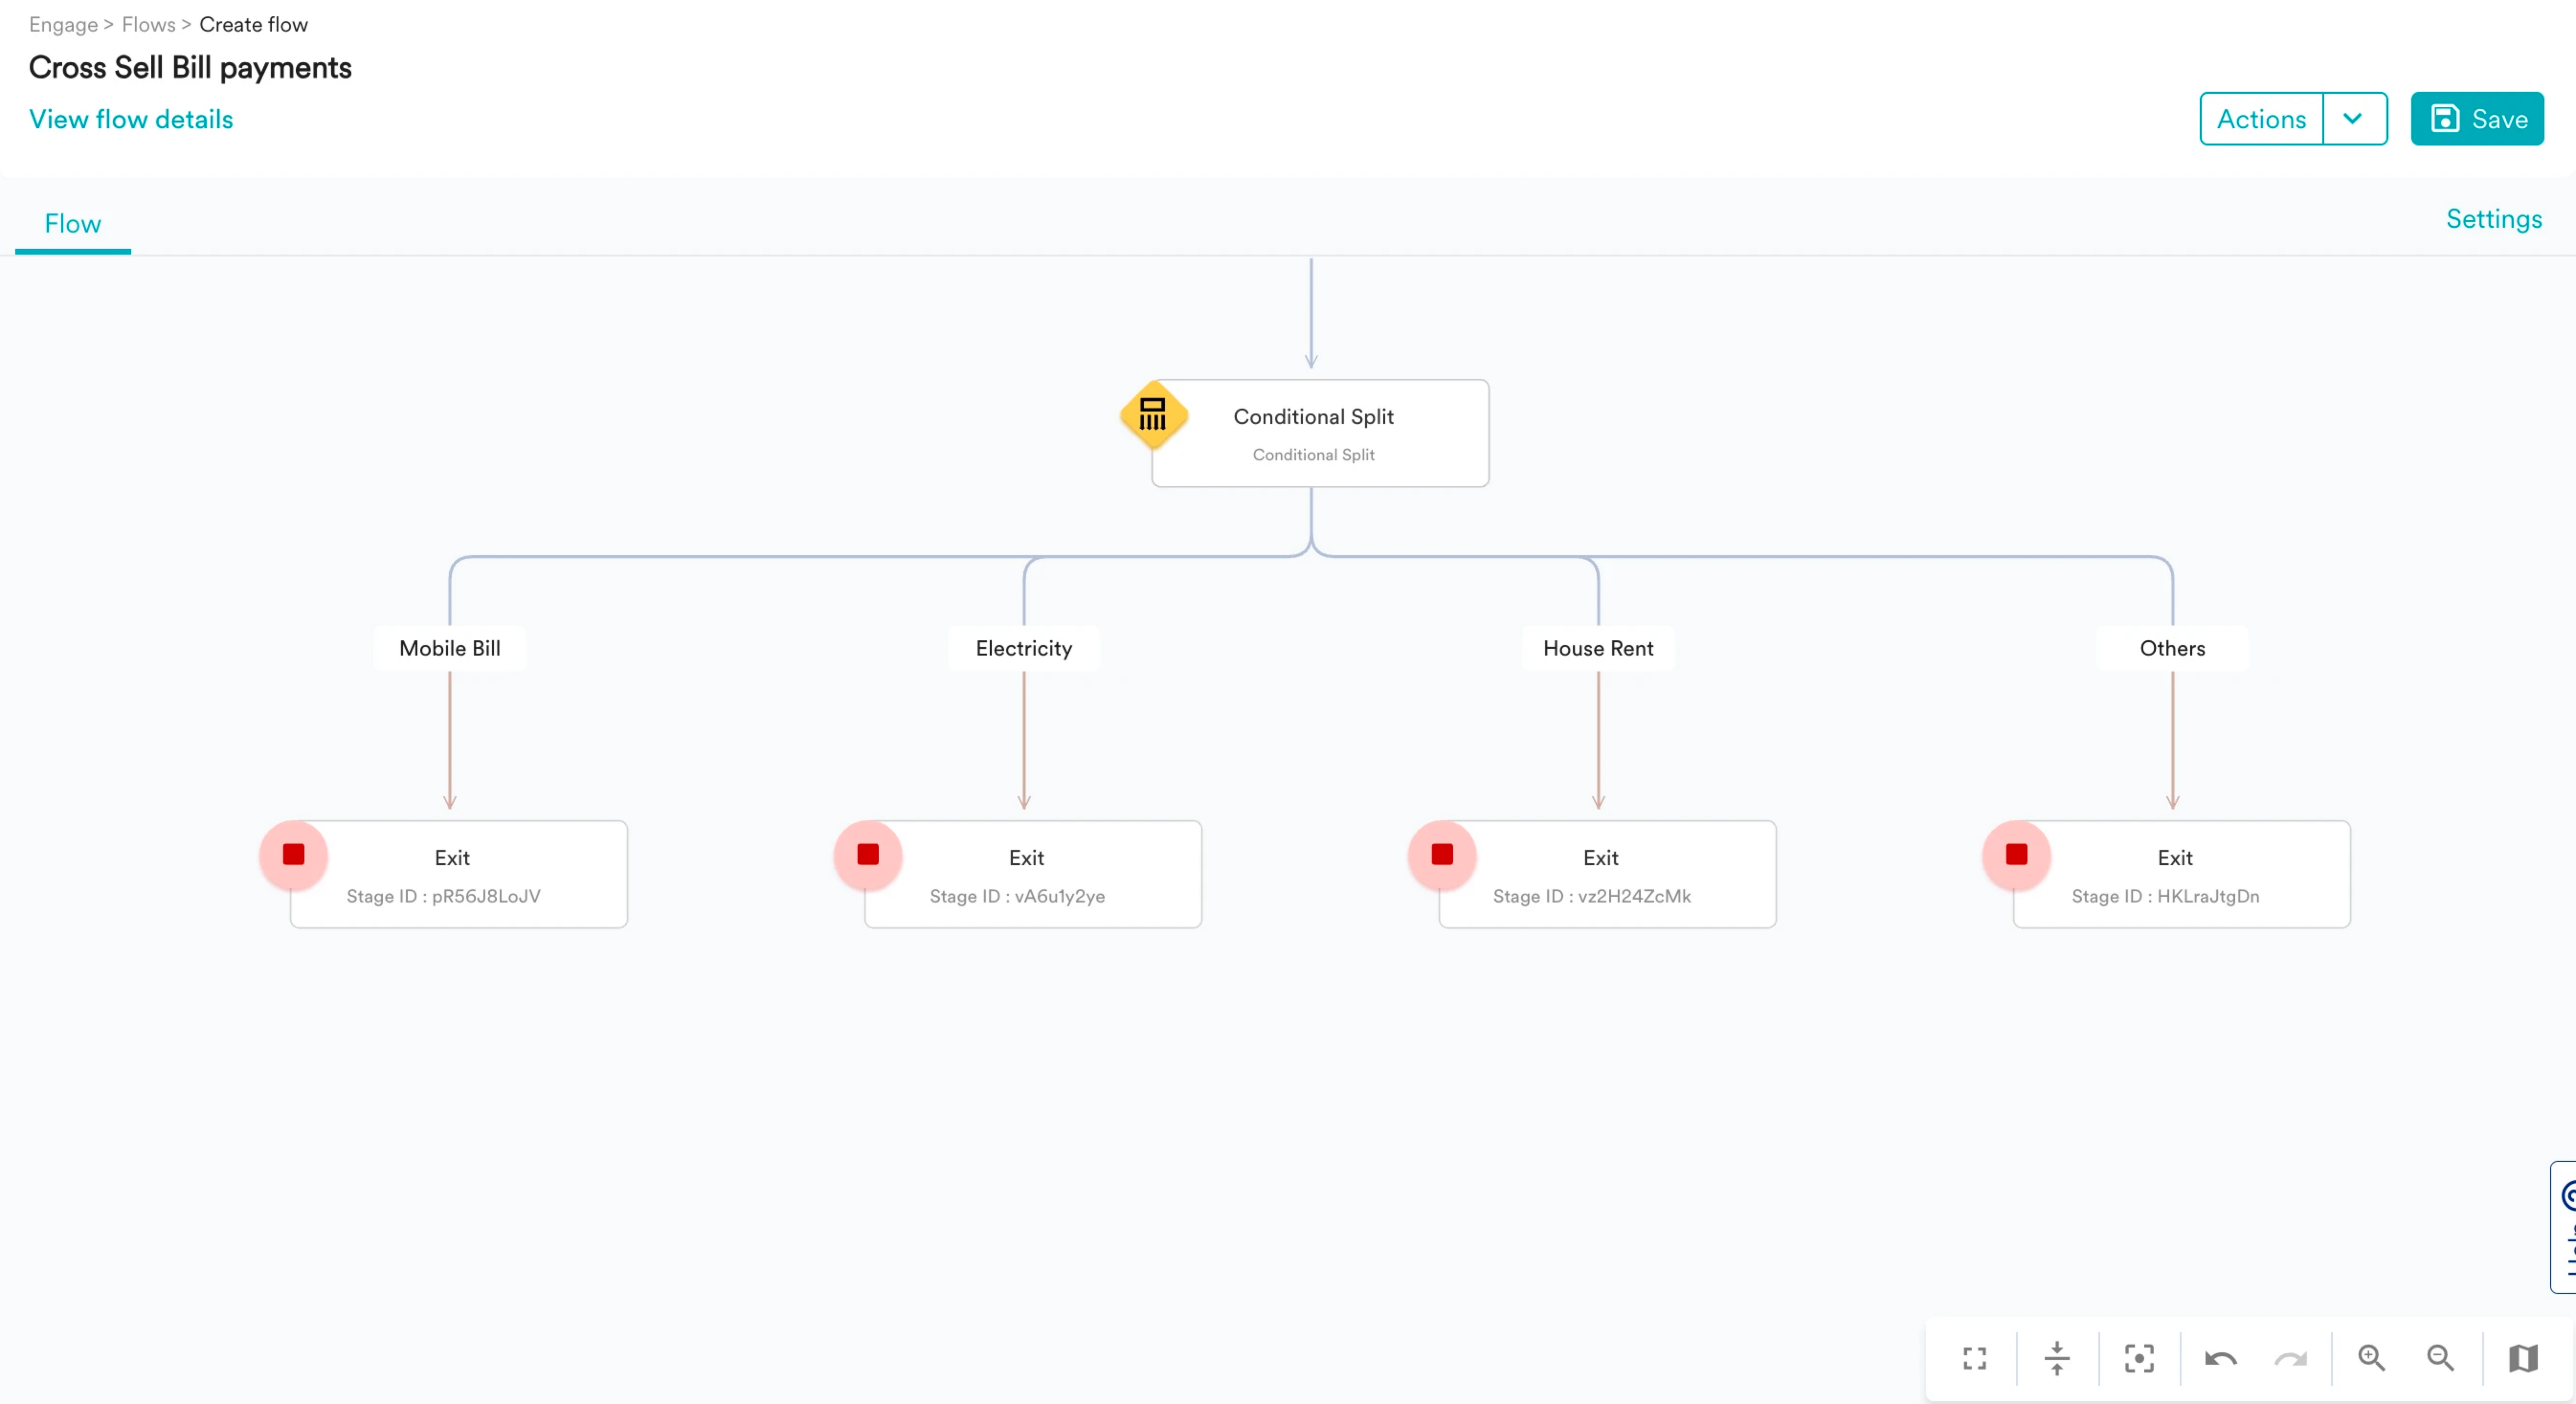Undo the last flow change
This screenshot has height=1404, width=2576.
point(2220,1358)
